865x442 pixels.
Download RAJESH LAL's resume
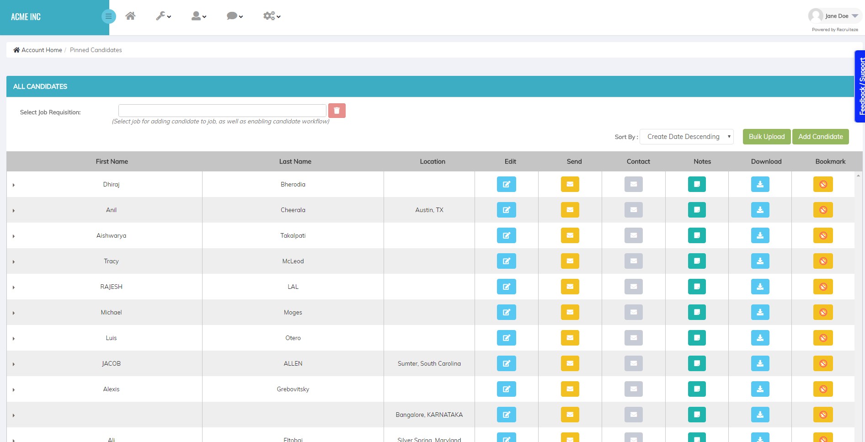tap(760, 287)
